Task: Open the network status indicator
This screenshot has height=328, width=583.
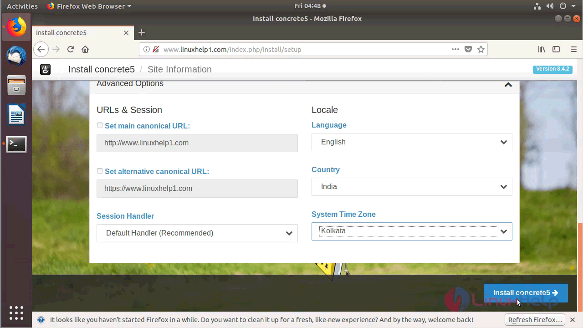Action: tap(536, 6)
